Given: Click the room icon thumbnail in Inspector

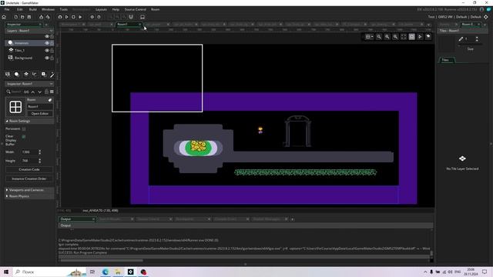Looking at the screenshot, I should [15, 107].
